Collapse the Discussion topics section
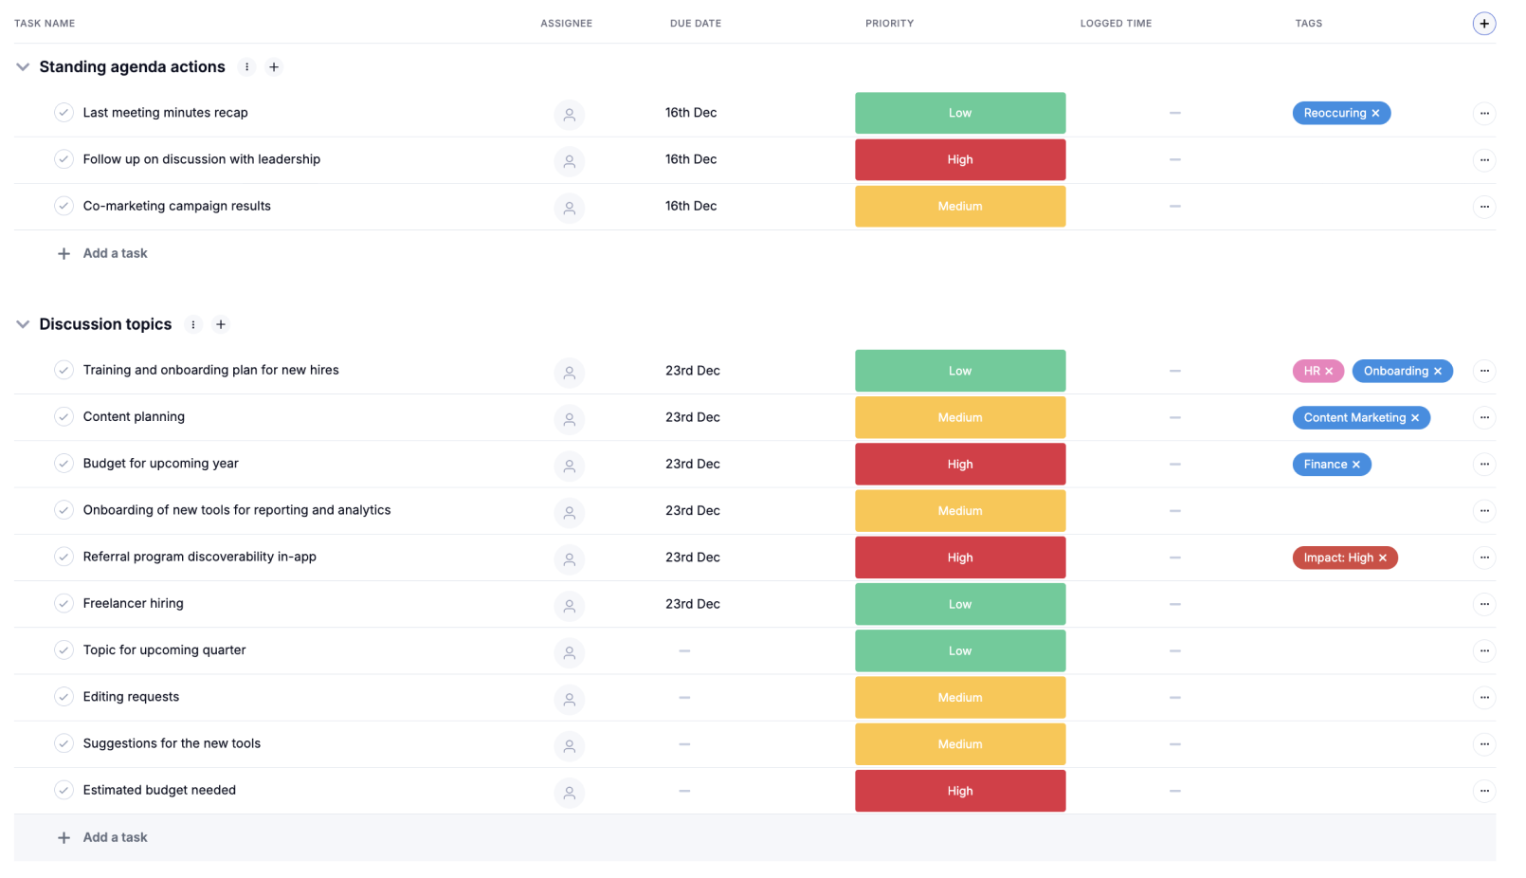Viewport: 1526px width, 878px height. coord(23,324)
